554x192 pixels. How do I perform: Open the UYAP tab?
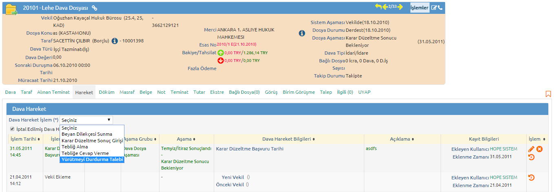[364, 92]
